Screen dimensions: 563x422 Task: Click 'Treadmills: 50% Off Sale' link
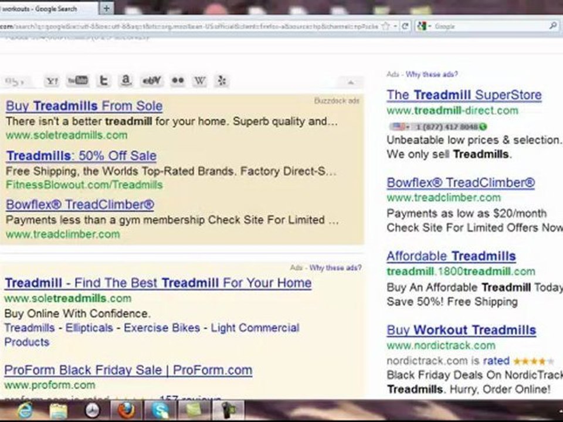(x=82, y=156)
